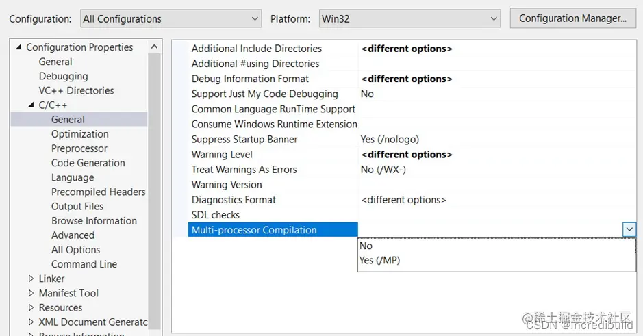This screenshot has width=643, height=336.
Task: Choose Yes (/MP) option
Action: click(x=496, y=260)
